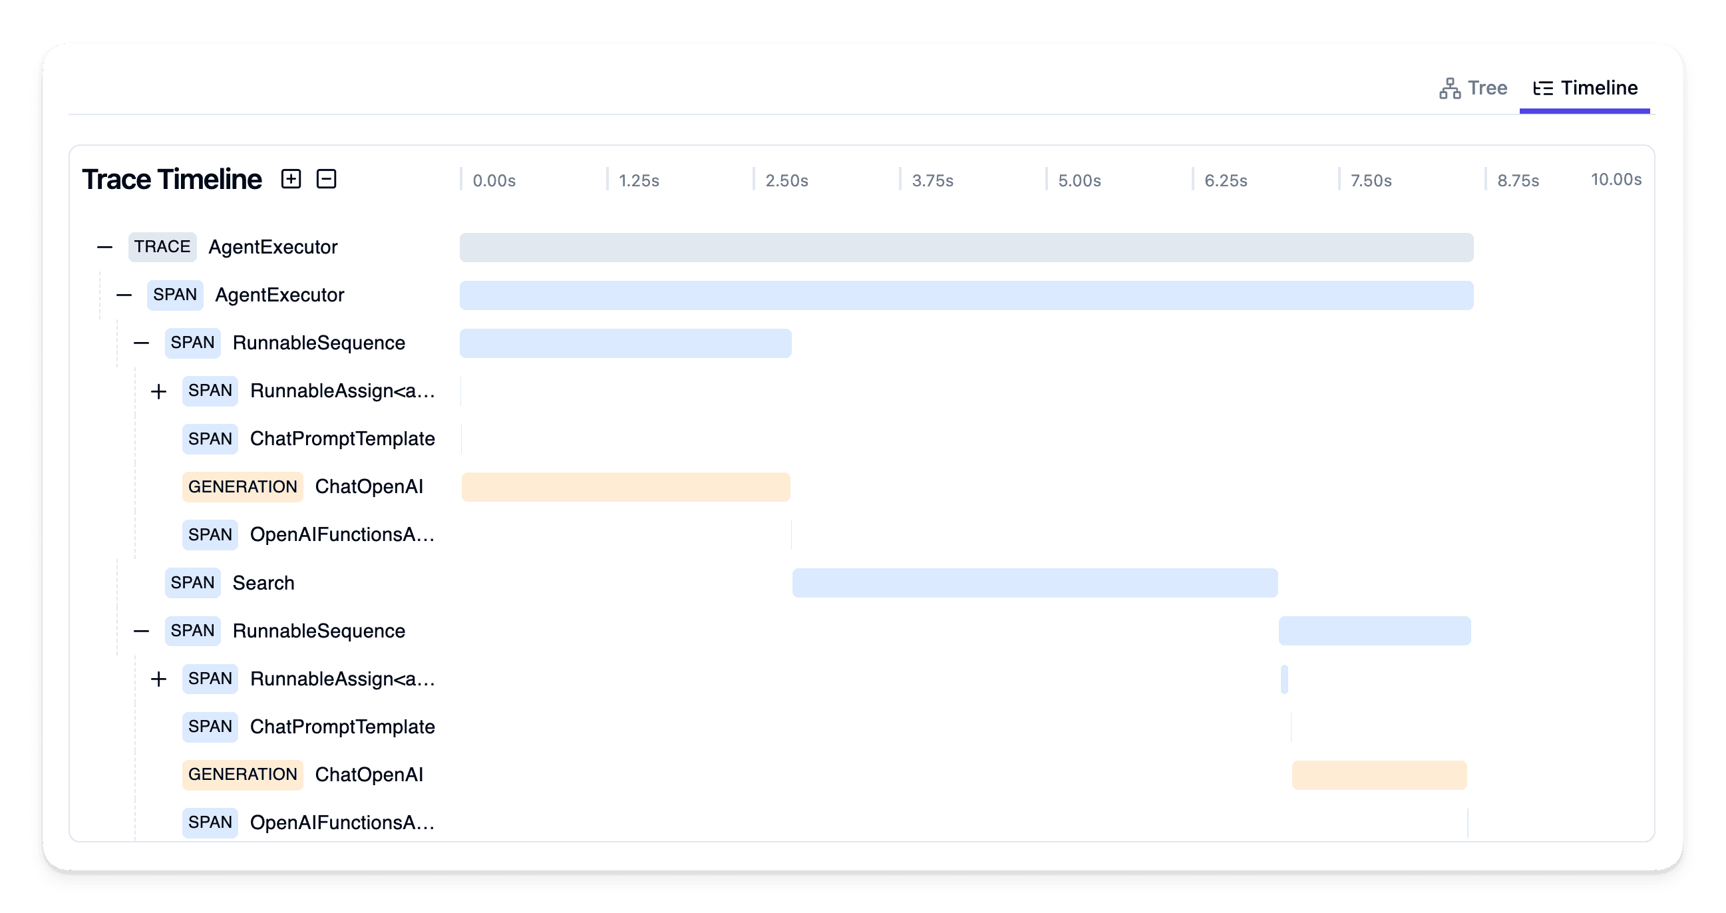Expand the first RunnableAssign span
This screenshot has height=913, width=1726.
[x=159, y=391]
